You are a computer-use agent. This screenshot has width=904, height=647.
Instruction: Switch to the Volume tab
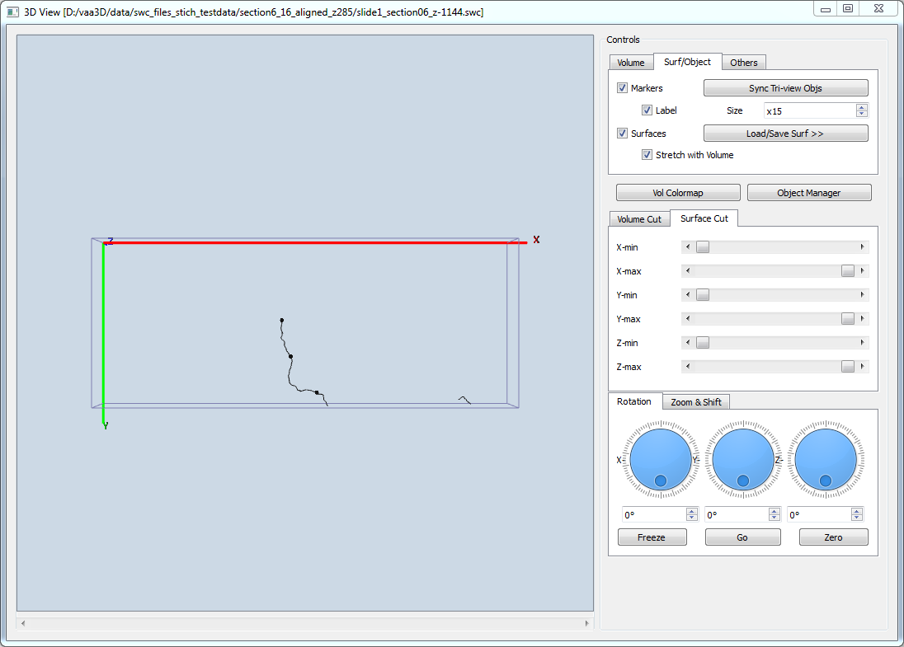pos(631,63)
